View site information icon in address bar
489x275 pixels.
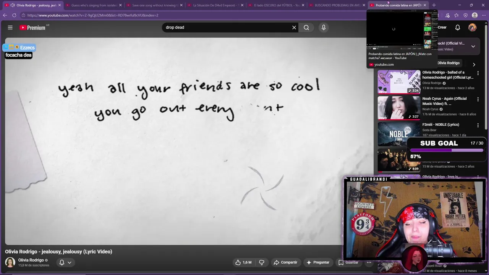click(23, 15)
